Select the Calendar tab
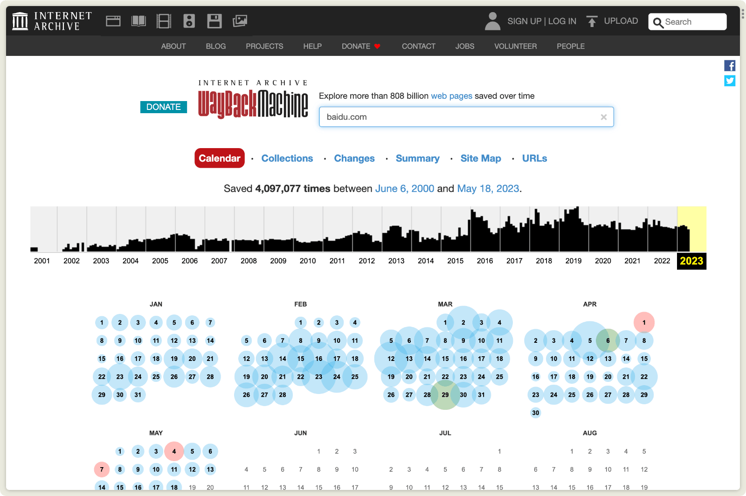This screenshot has height=496, width=746. pos(220,158)
